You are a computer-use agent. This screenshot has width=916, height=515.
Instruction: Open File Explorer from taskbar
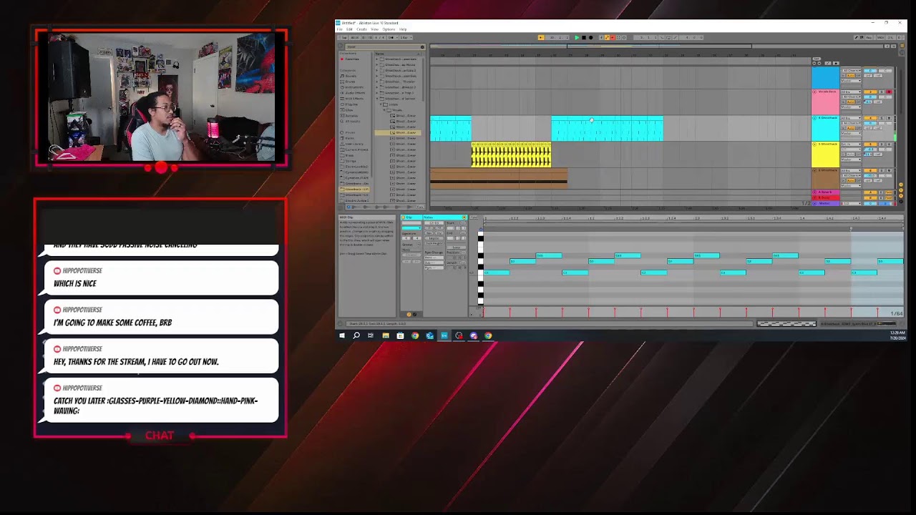385,335
